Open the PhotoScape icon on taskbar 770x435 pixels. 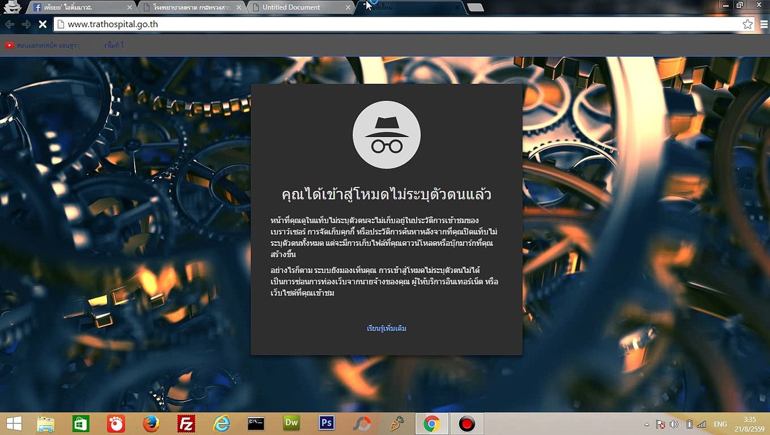coord(361,424)
